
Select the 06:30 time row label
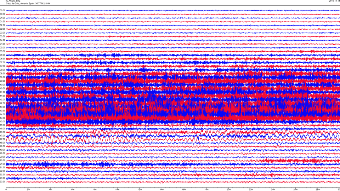pos(2,59)
